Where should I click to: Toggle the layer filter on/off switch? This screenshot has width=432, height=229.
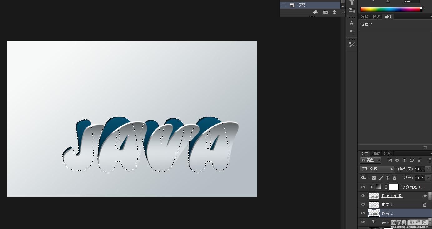pyautogui.click(x=430, y=160)
